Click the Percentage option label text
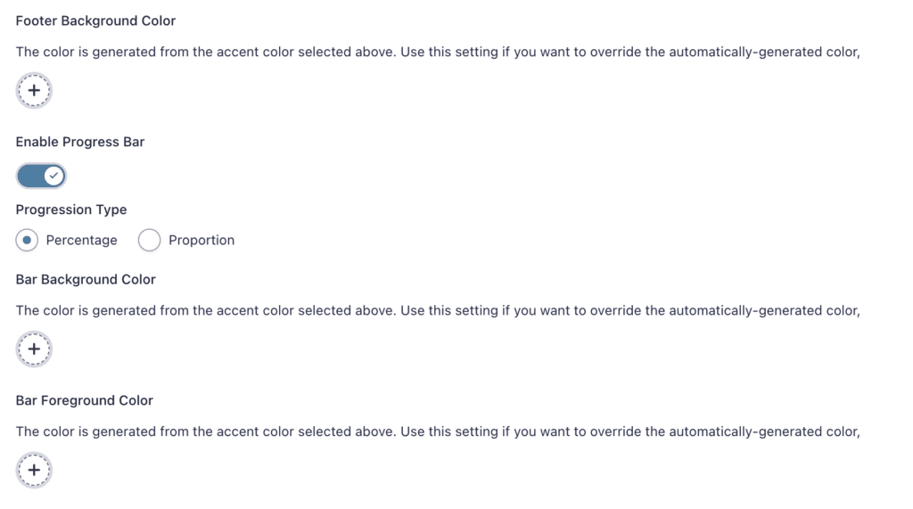Screen dimensions: 913x509 (x=81, y=240)
